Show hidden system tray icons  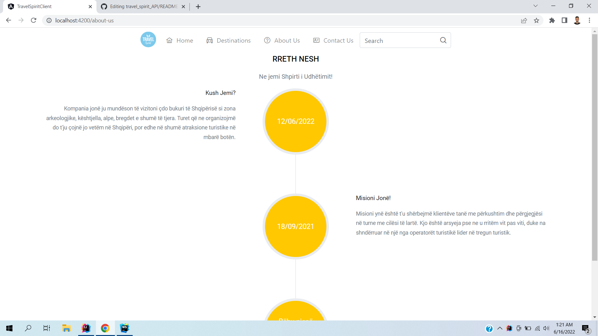[500, 328]
